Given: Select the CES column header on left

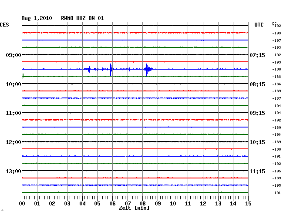Looking at the screenshot, I should click(4, 25).
